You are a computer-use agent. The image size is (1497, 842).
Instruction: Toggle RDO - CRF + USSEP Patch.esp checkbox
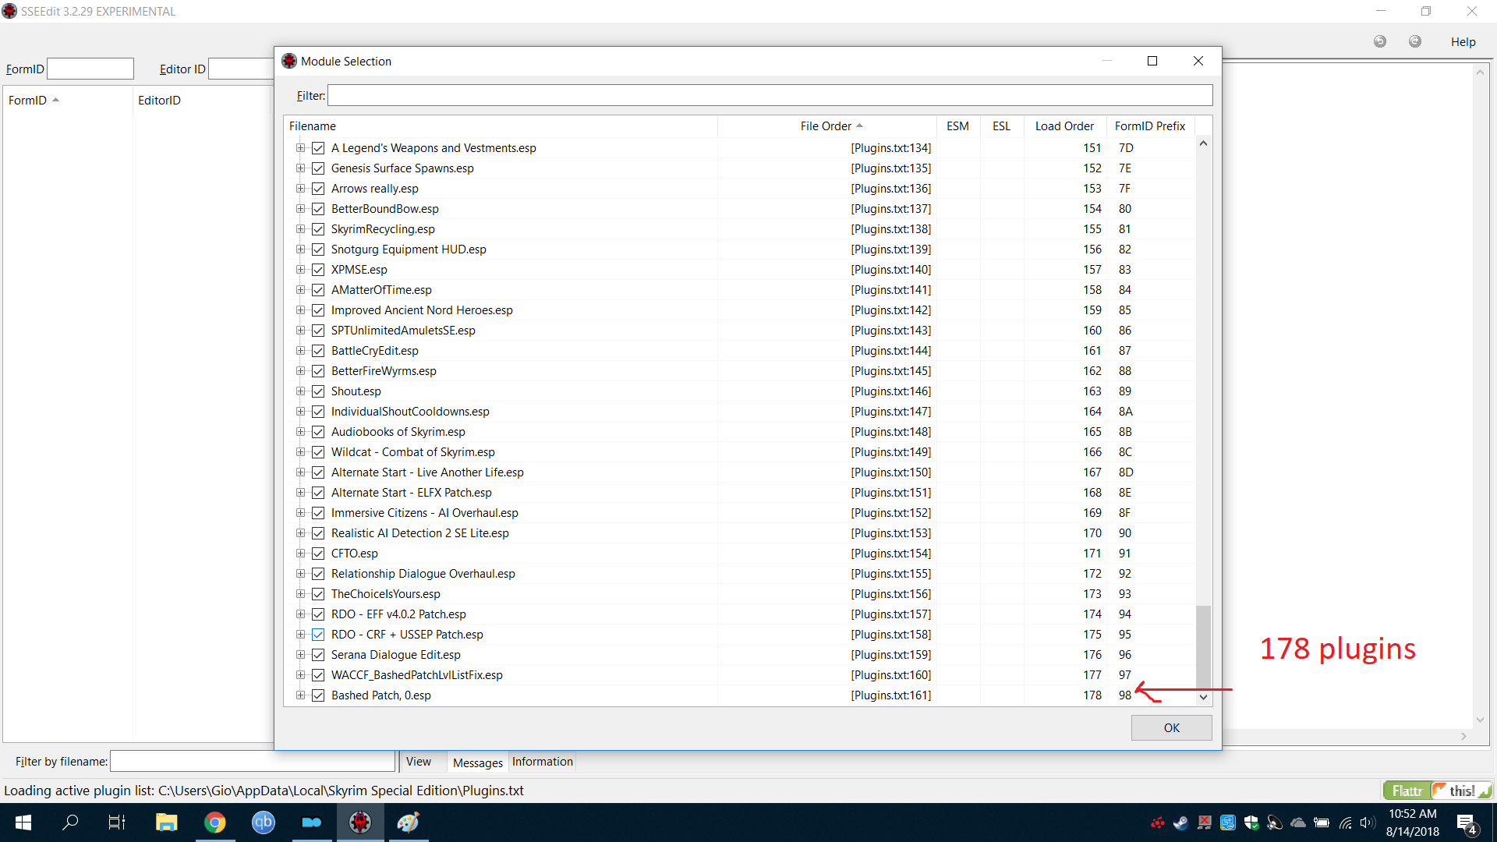click(x=318, y=635)
